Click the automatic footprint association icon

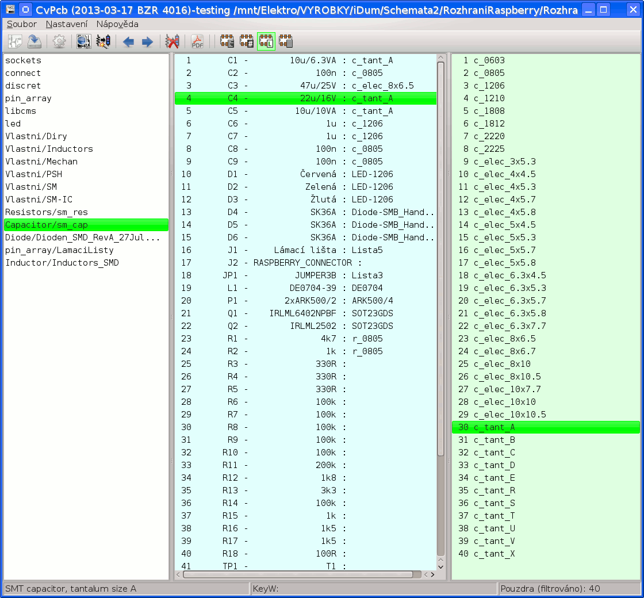pos(103,41)
